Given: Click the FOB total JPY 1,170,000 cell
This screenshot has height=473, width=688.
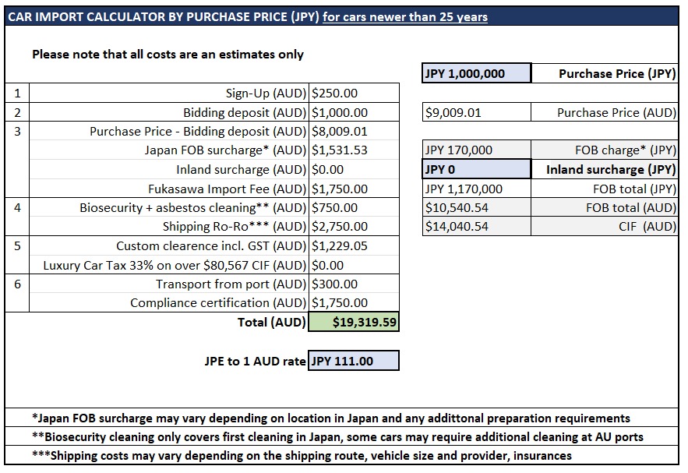Looking at the screenshot, I should tap(477, 189).
